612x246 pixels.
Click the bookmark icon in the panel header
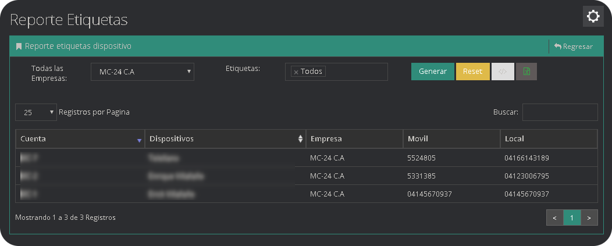click(x=19, y=46)
